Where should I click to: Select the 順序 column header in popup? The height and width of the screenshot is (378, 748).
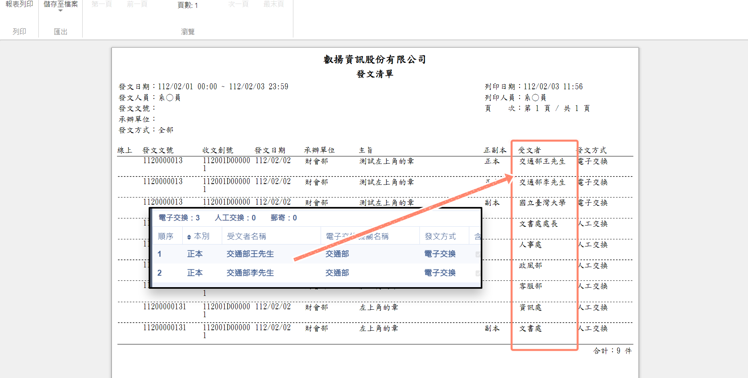166,236
